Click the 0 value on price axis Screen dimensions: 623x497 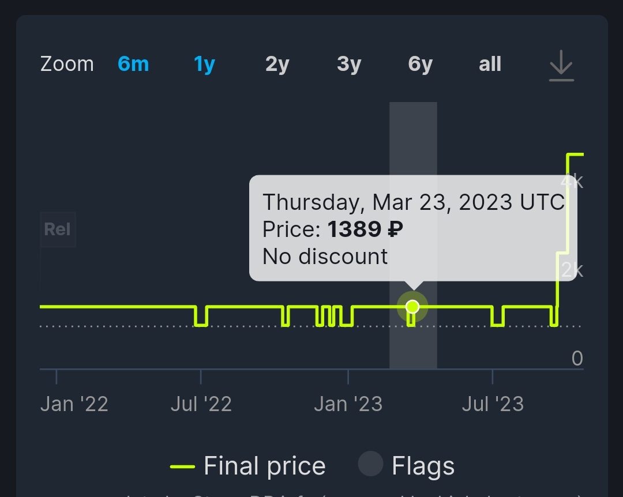coord(577,359)
